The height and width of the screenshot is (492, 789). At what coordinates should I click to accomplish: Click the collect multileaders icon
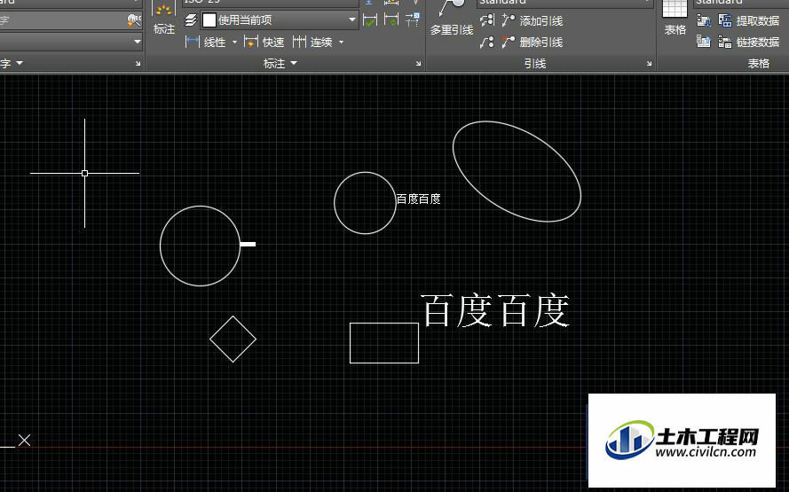point(486,42)
